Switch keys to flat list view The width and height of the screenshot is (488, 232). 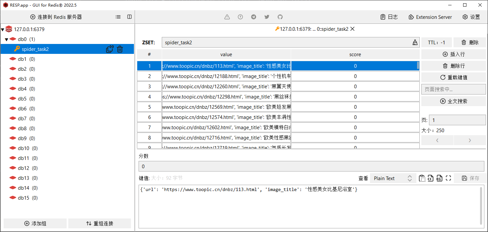coord(118,17)
